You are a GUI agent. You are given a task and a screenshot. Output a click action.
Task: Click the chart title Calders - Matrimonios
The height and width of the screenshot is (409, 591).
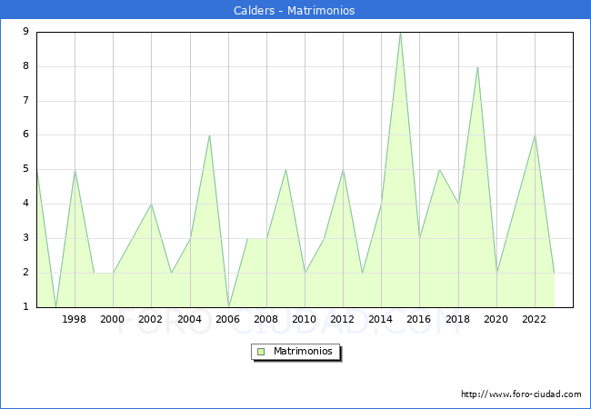coord(295,11)
